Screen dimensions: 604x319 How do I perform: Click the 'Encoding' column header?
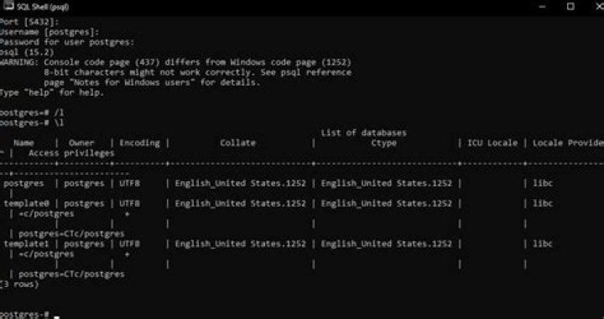tap(139, 143)
